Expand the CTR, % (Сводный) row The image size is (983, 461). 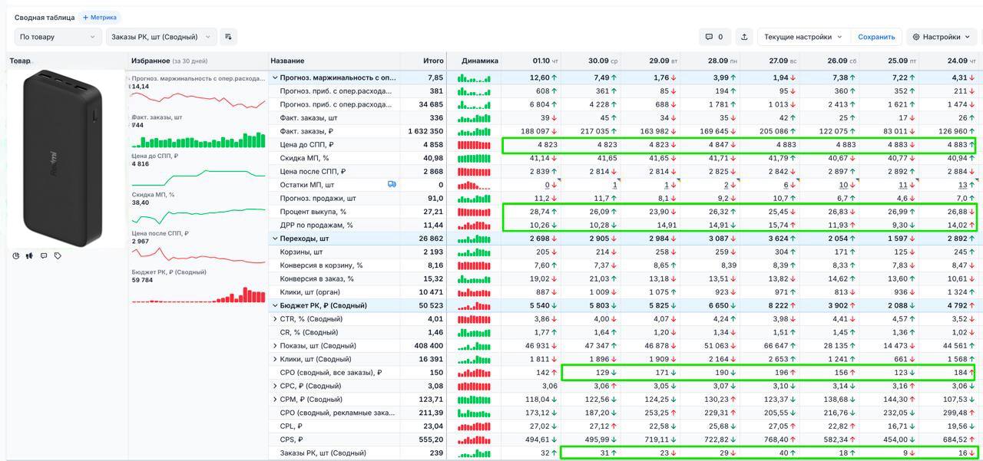(x=276, y=319)
